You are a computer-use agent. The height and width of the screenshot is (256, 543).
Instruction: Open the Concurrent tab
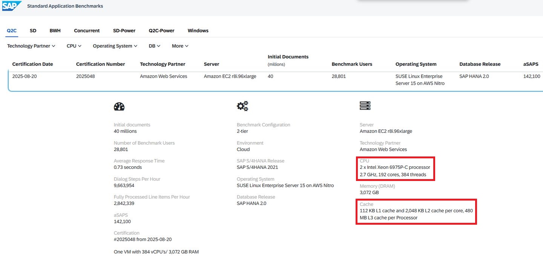tap(87, 31)
